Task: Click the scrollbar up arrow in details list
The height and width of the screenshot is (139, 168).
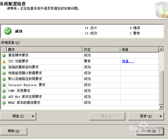Action: (161, 49)
